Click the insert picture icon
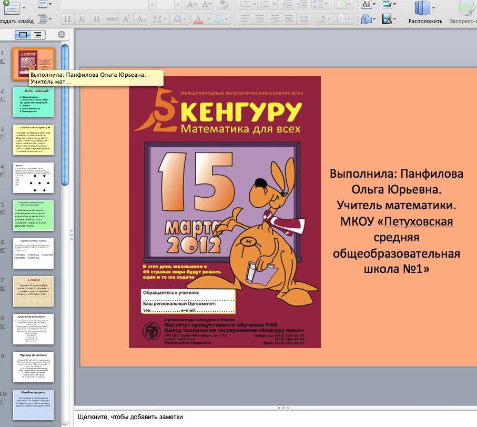 (x=387, y=5)
